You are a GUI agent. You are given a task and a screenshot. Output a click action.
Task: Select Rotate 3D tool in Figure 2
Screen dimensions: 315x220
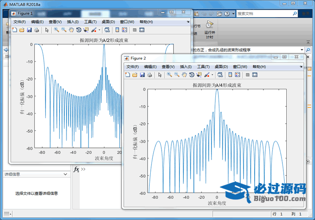pos(192,75)
